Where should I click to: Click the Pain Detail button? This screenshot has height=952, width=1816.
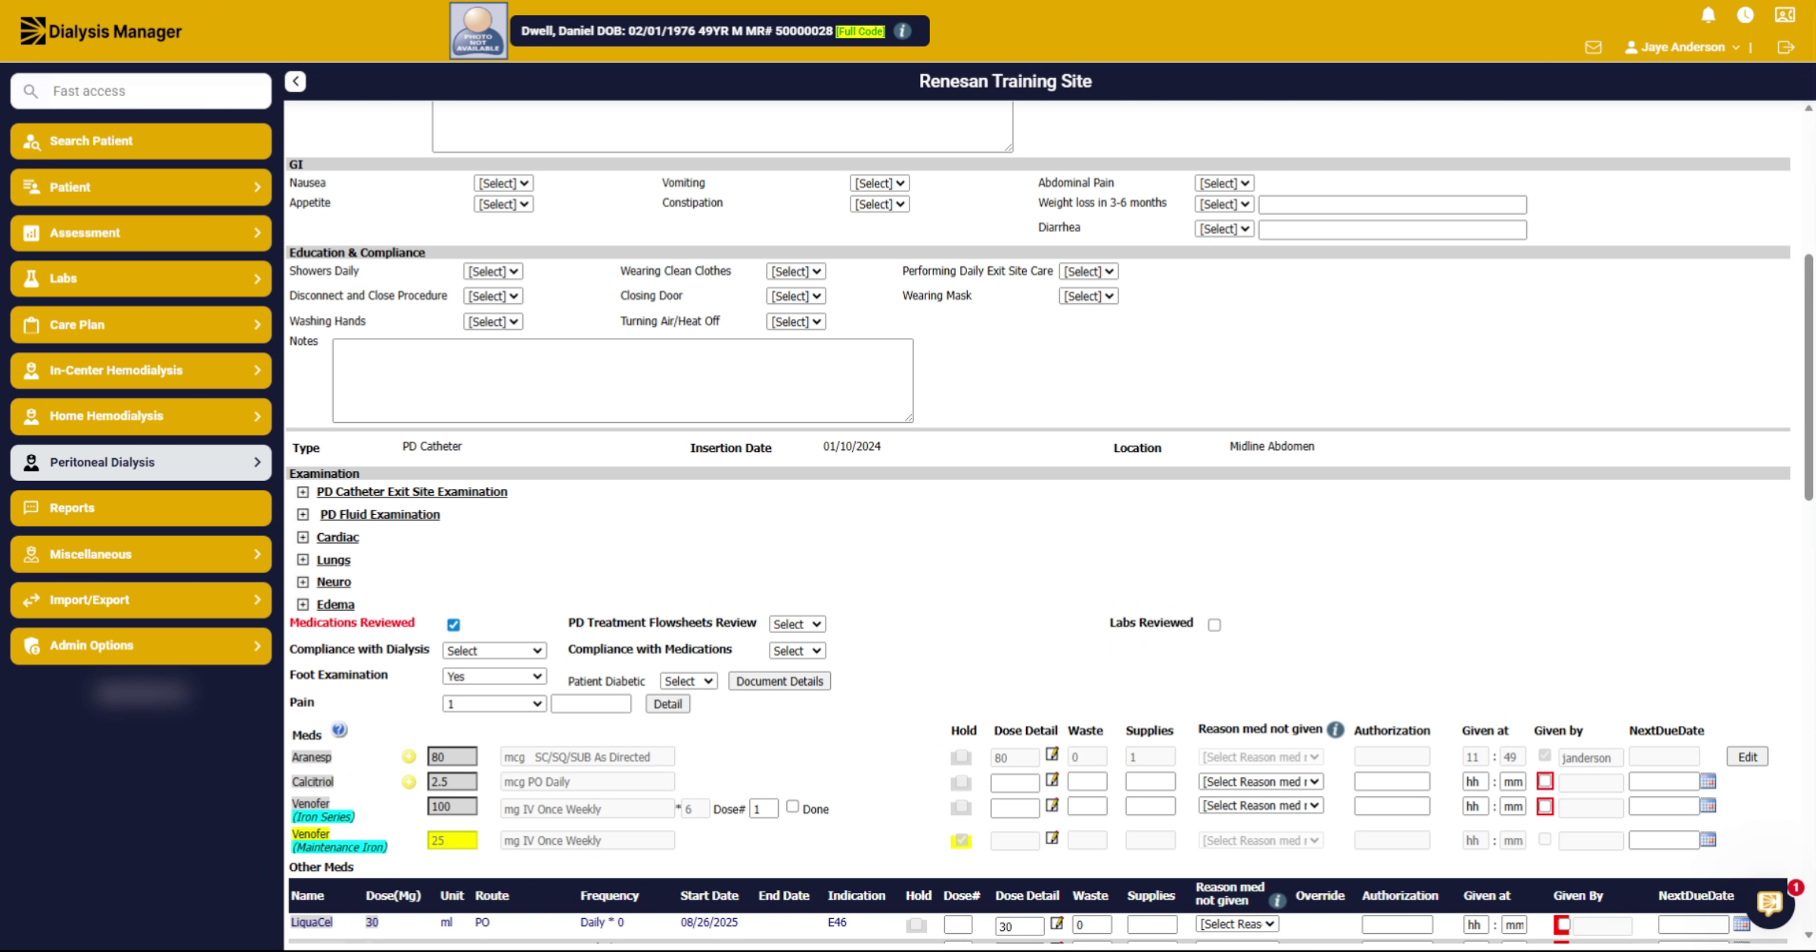(x=667, y=704)
